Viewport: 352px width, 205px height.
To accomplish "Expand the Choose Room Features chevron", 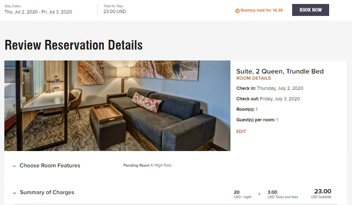I will tap(14, 166).
